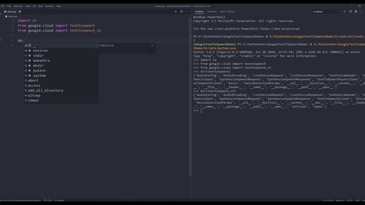This screenshot has width=365, height=205.
Task: Pick the makedirs suggestion
Action: [x=61, y=60]
